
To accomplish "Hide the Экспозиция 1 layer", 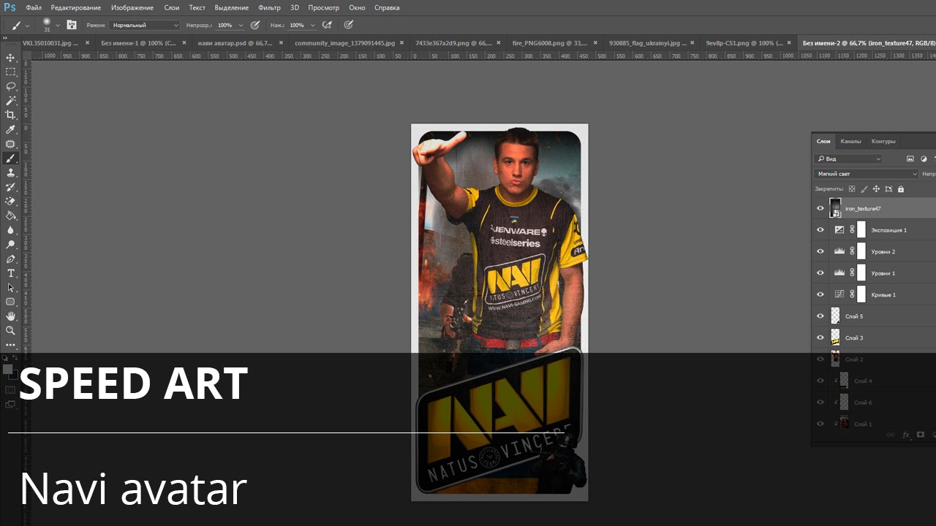I will (820, 230).
